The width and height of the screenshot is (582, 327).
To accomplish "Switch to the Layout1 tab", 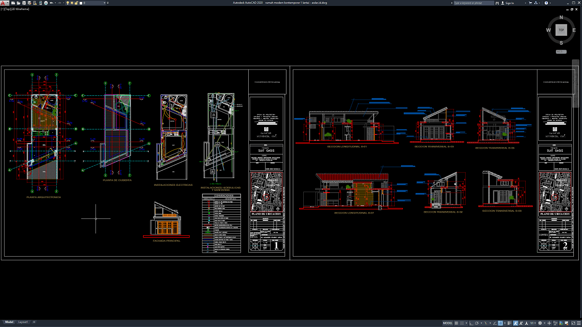I will (x=23, y=322).
